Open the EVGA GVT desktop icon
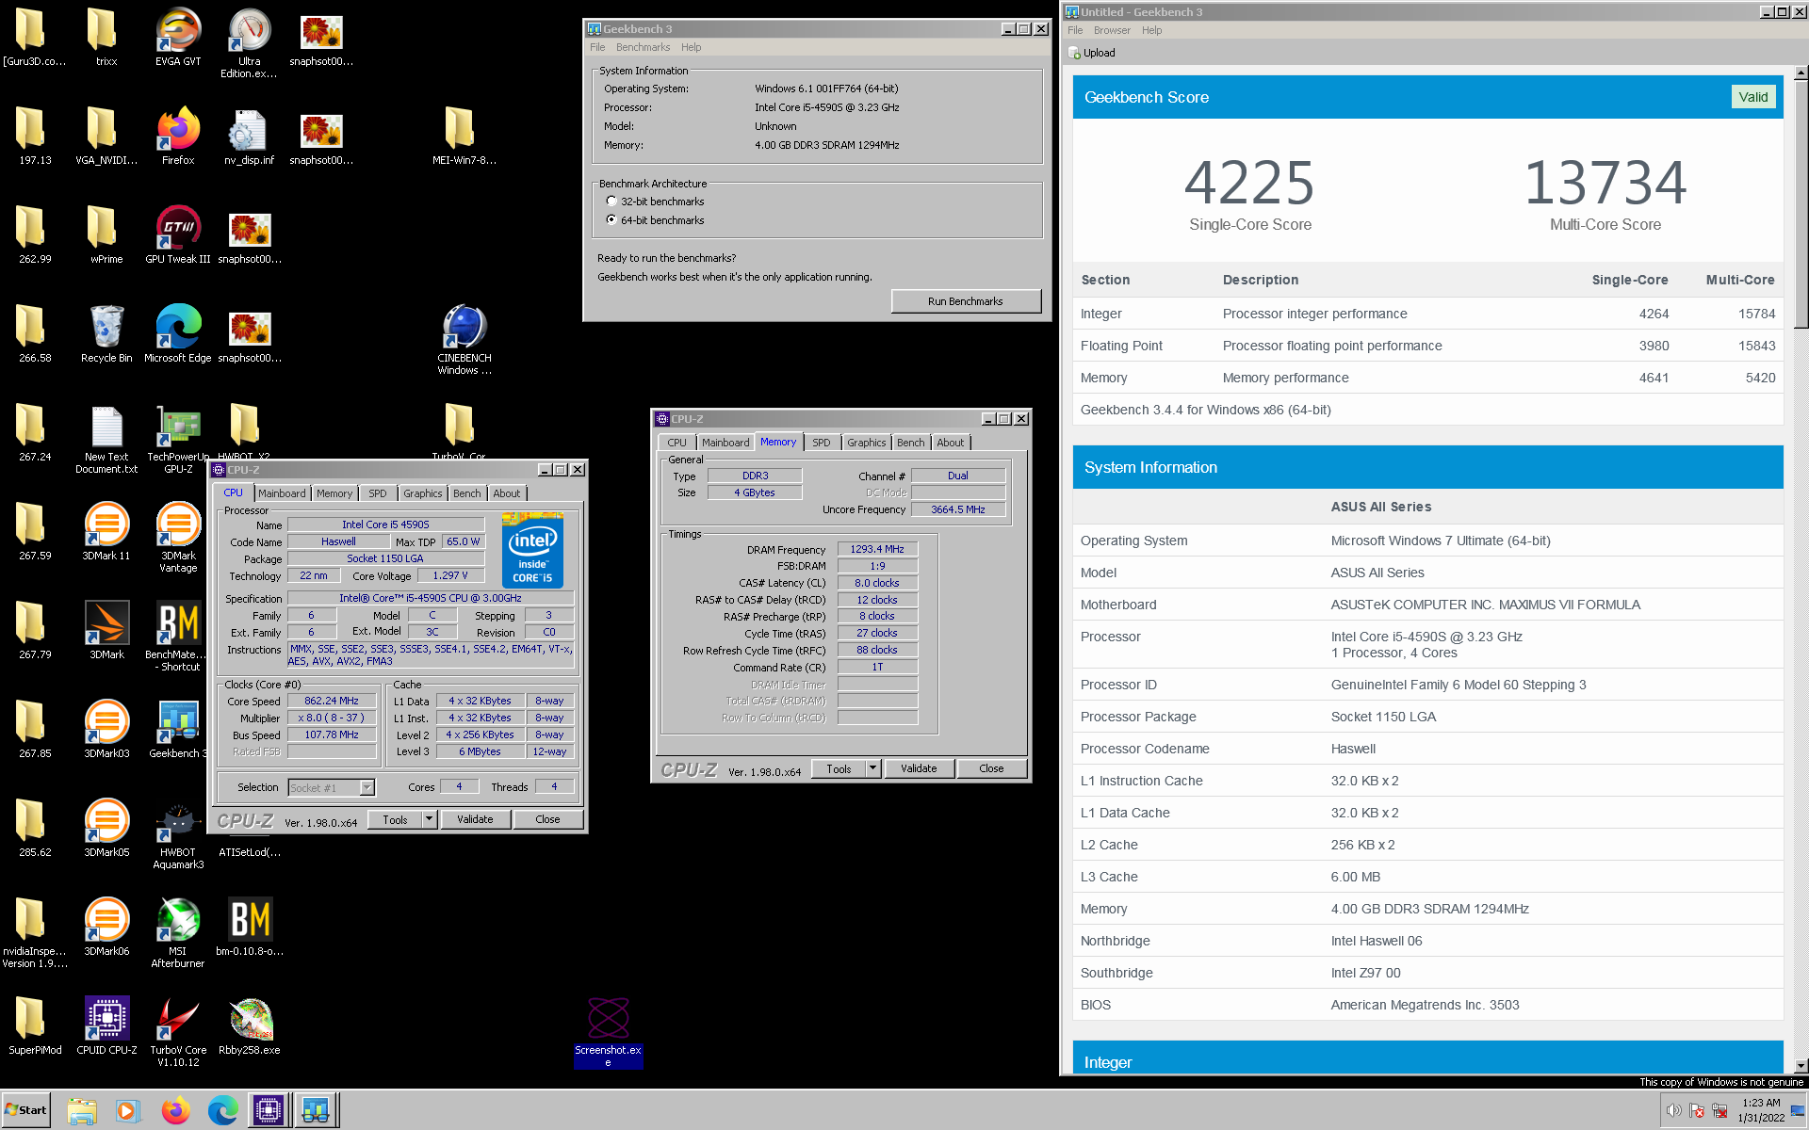 178,38
